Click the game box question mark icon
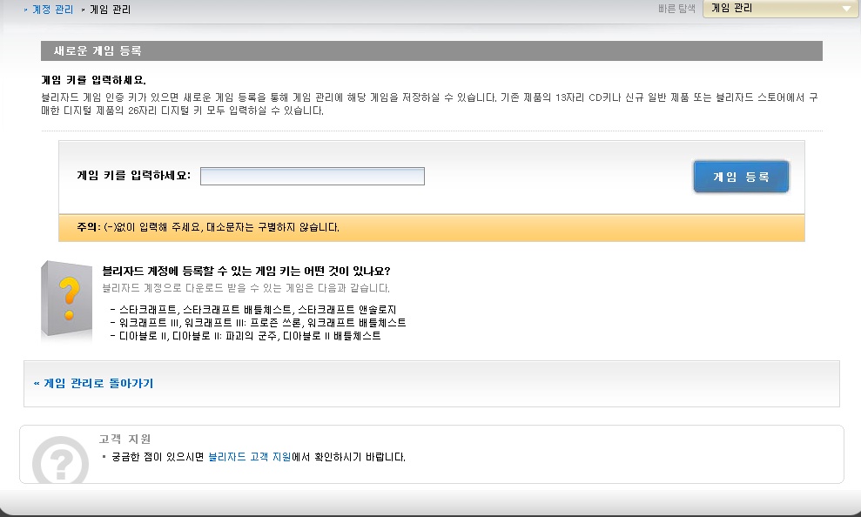Screen dimensions: 861x517 pyautogui.click(x=66, y=301)
